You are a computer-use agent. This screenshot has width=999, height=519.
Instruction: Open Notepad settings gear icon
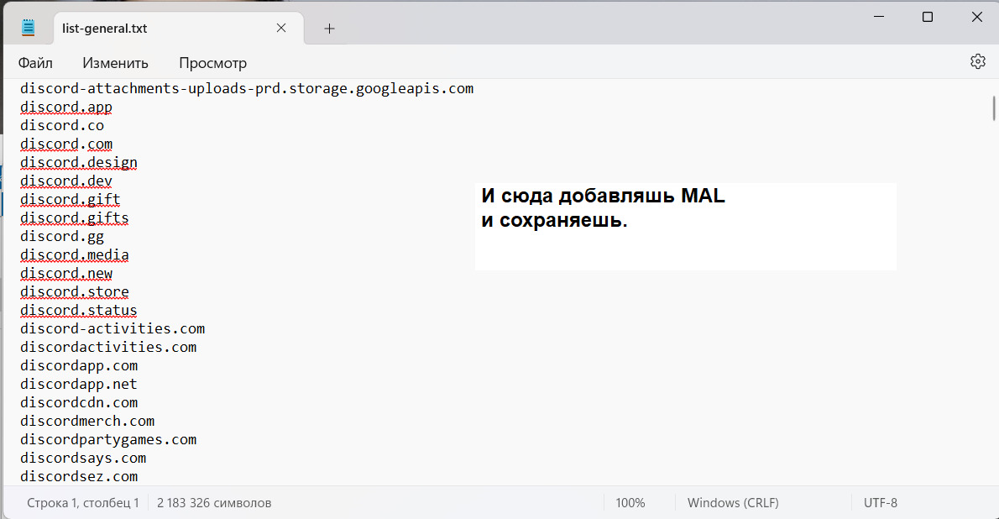click(977, 62)
